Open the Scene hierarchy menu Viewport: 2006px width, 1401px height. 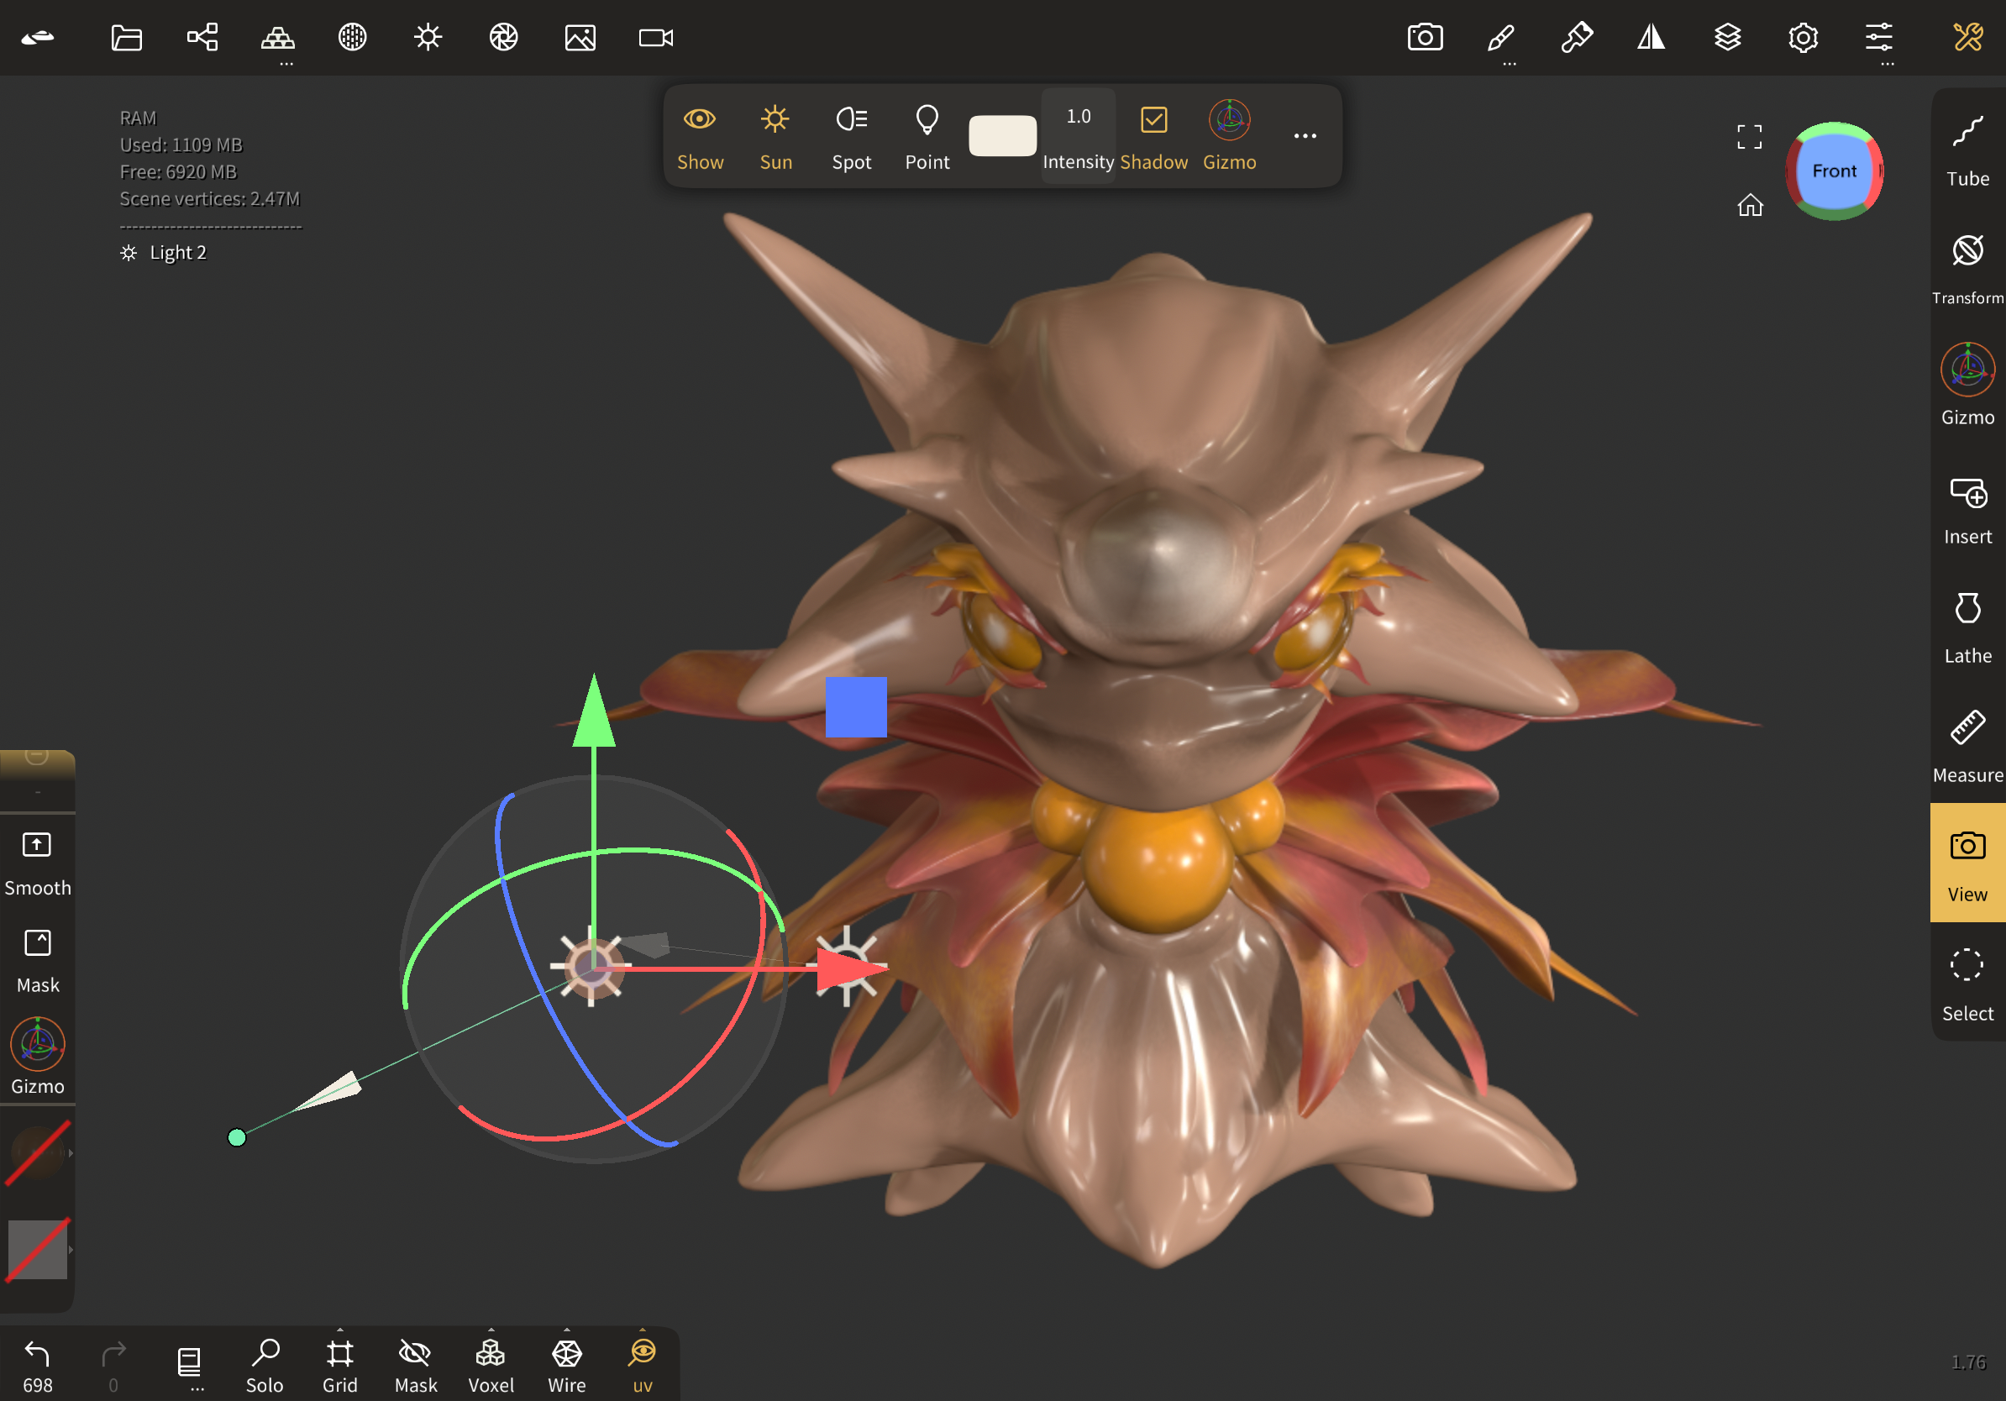202,38
